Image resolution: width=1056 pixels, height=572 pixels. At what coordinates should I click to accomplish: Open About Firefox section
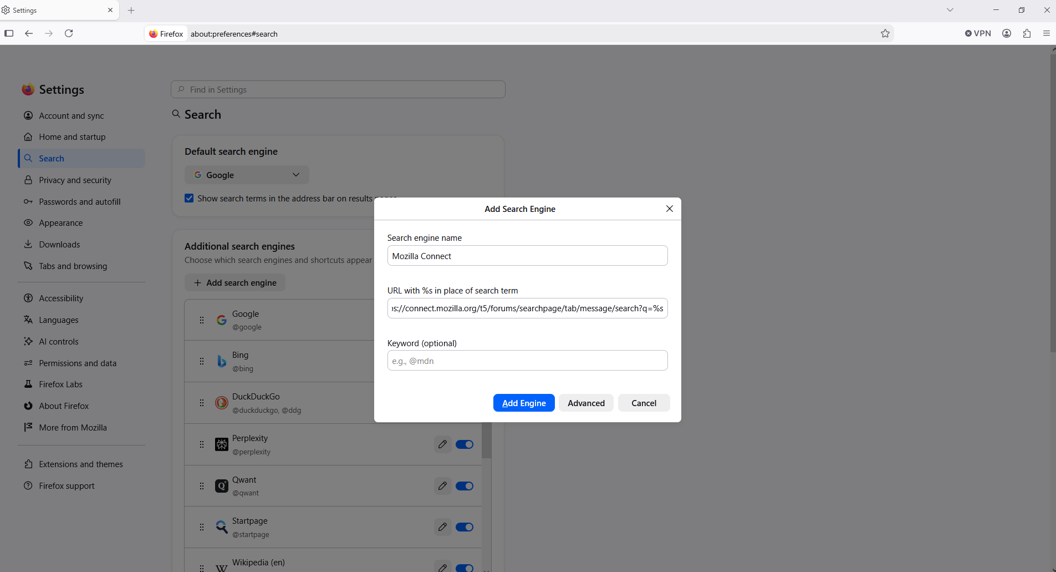click(82, 406)
